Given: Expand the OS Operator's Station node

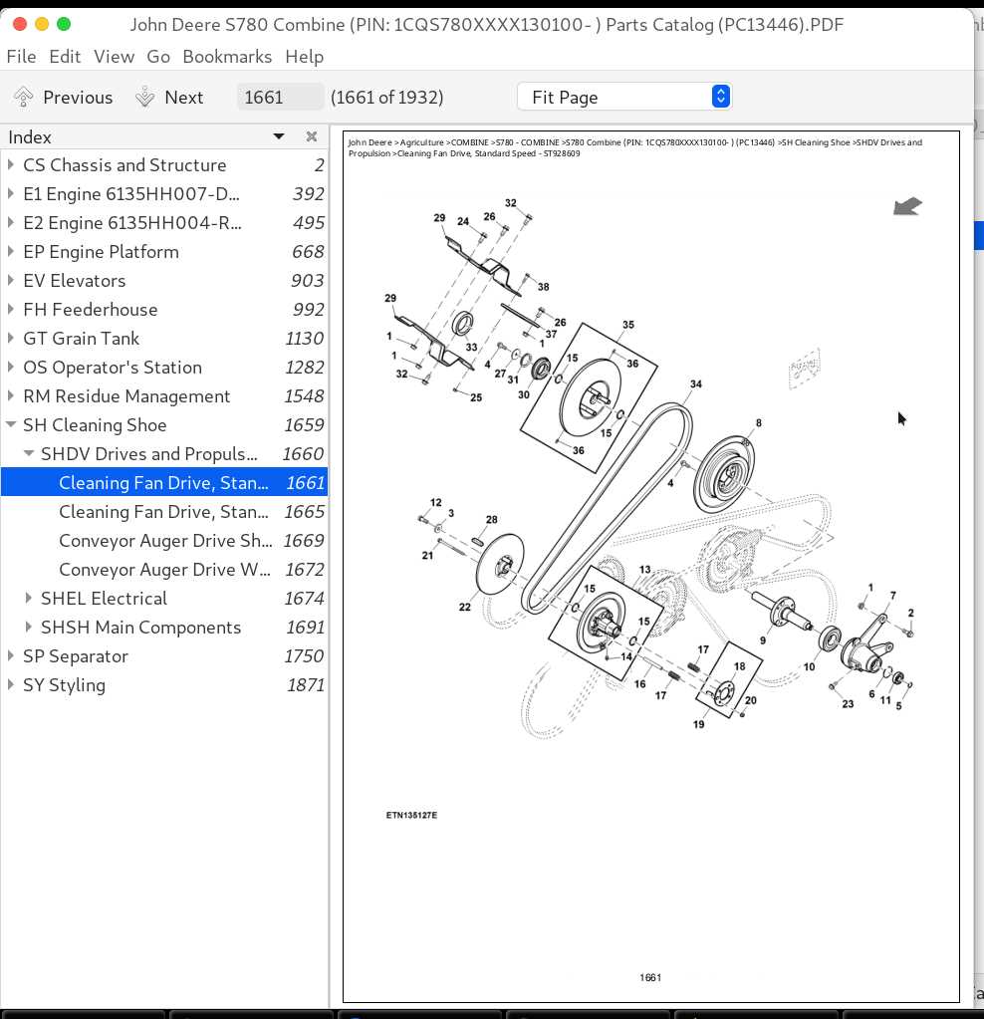Looking at the screenshot, I should [x=10, y=367].
